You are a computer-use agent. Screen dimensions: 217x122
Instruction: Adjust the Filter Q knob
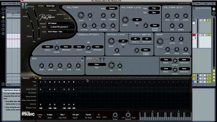coord(90,16)
